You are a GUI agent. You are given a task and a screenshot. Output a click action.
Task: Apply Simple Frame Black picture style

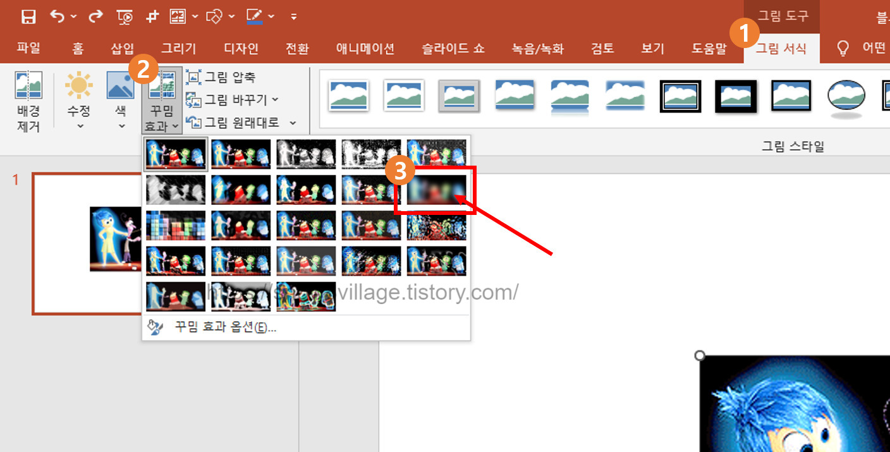click(x=791, y=96)
